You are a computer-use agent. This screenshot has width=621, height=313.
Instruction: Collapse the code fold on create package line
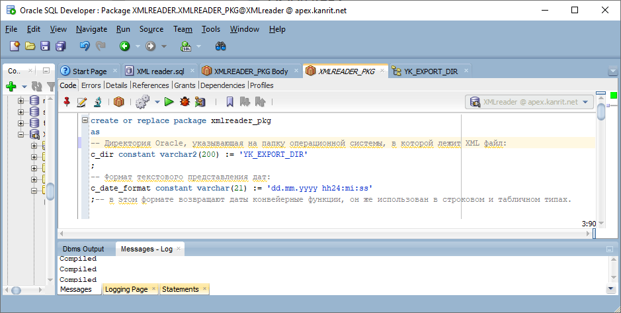85,120
